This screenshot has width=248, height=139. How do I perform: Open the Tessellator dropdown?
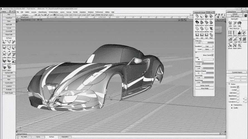point(207,46)
